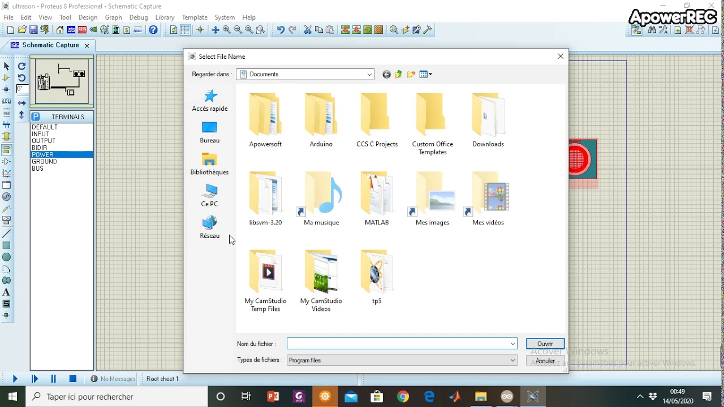Viewport: 724px width, 407px height.
Task: Select the 2D Graphics Circle tool
Action: [6, 257]
